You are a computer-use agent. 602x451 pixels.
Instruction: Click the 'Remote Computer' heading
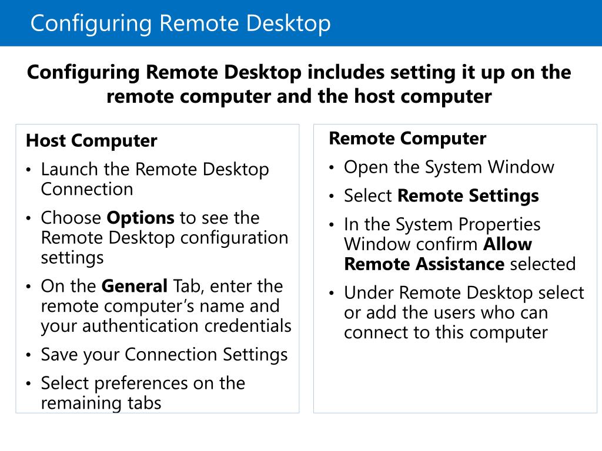pos(407,139)
